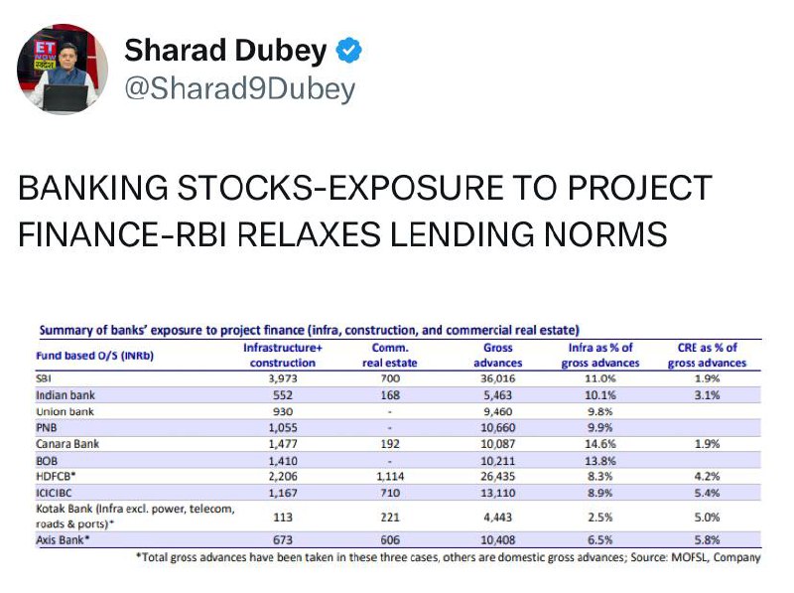Open the Sharad Dubey display name

(226, 51)
